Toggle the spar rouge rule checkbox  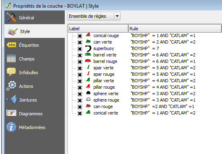80,75
